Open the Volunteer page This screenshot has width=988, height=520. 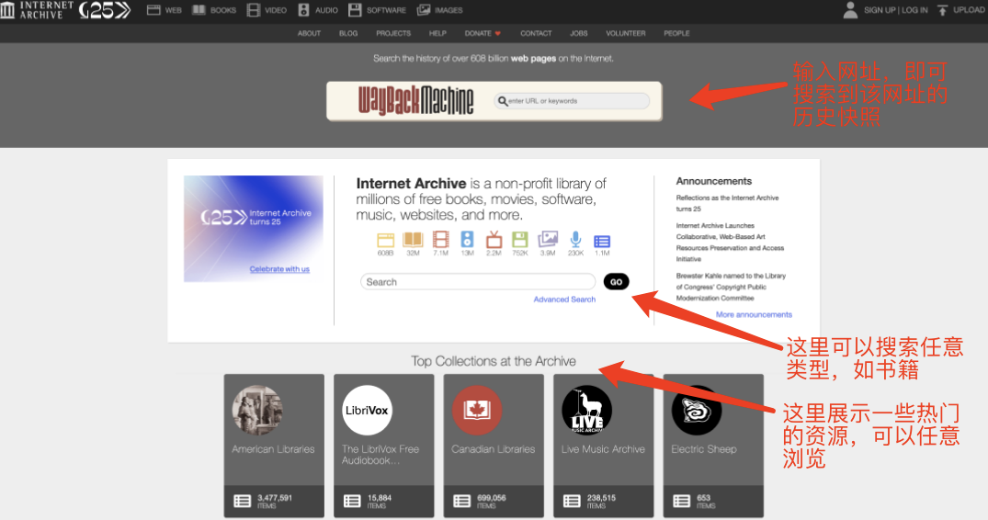pos(625,33)
